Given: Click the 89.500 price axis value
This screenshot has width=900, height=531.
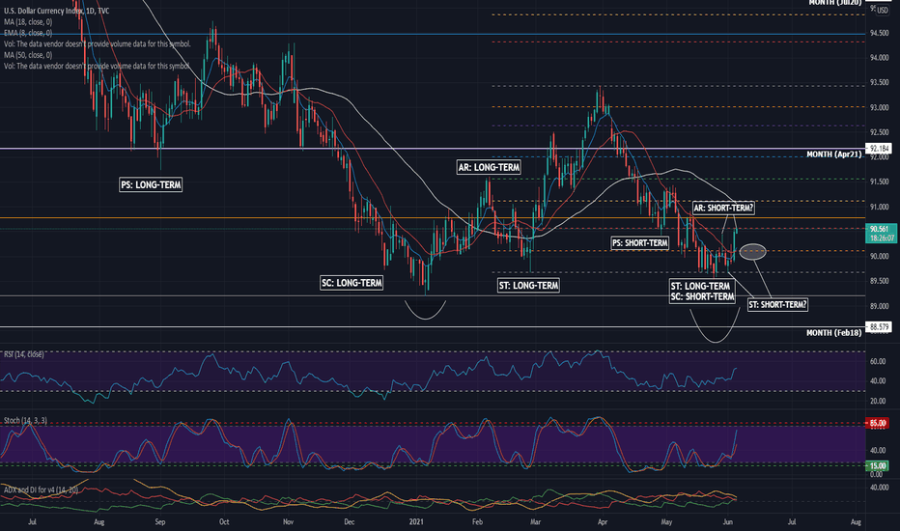Looking at the screenshot, I should [x=880, y=281].
